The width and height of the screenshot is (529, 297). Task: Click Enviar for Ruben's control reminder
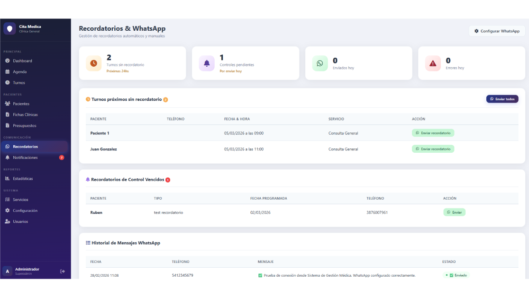tap(454, 212)
